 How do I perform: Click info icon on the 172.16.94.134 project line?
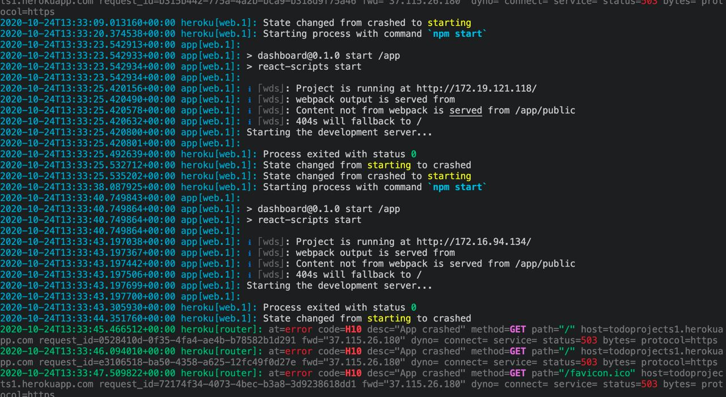[250, 242]
